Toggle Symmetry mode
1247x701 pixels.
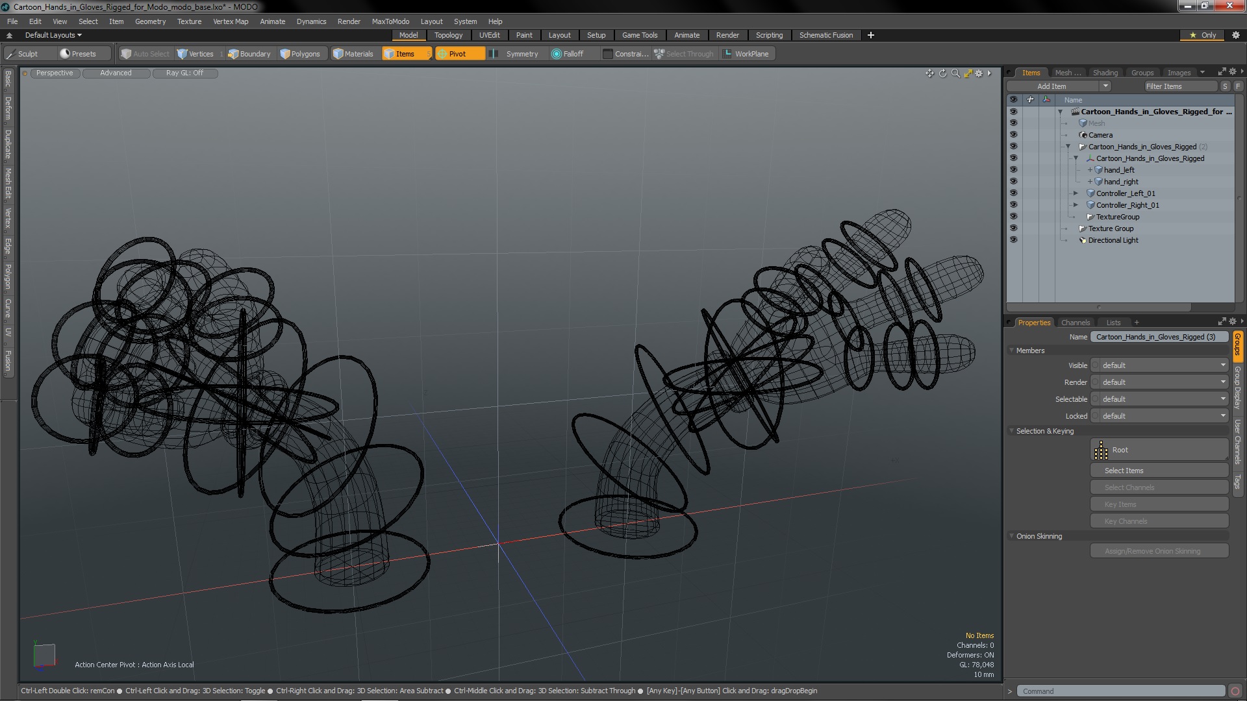click(515, 54)
